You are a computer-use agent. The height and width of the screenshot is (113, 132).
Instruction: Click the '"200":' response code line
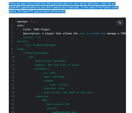(45, 100)
